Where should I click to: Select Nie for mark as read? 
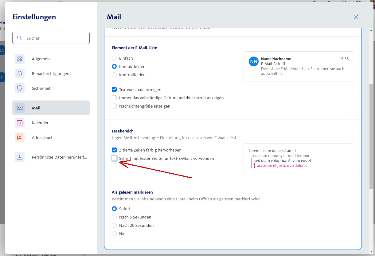point(114,234)
